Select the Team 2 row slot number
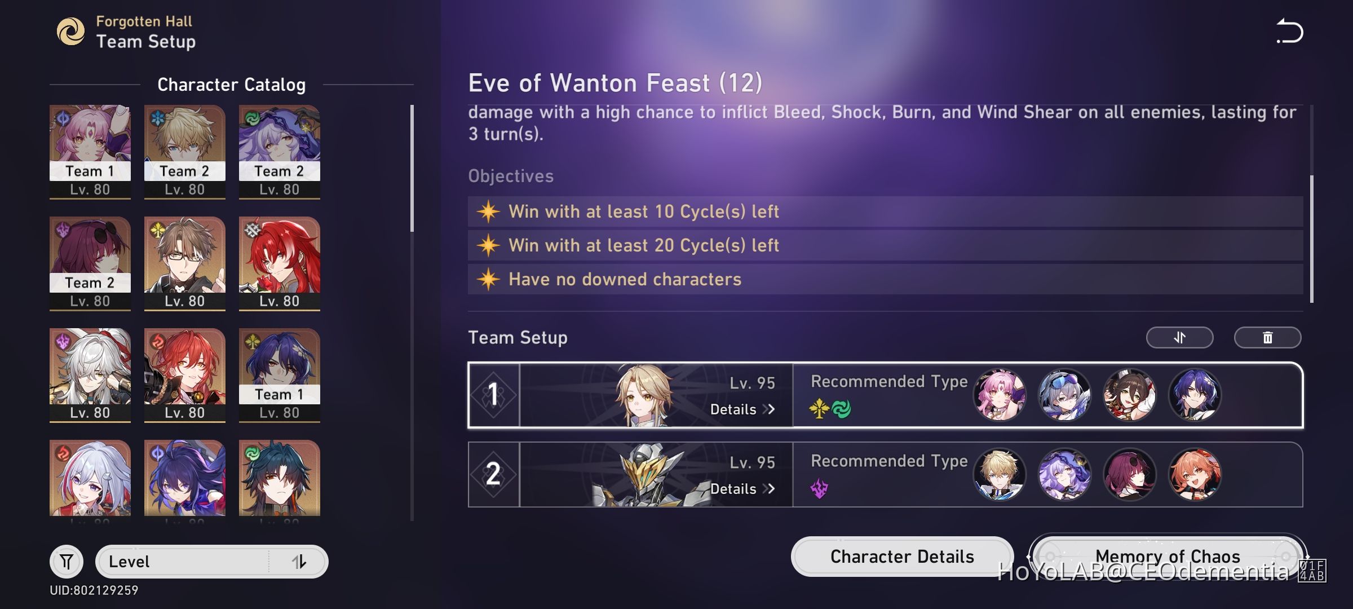 (493, 474)
